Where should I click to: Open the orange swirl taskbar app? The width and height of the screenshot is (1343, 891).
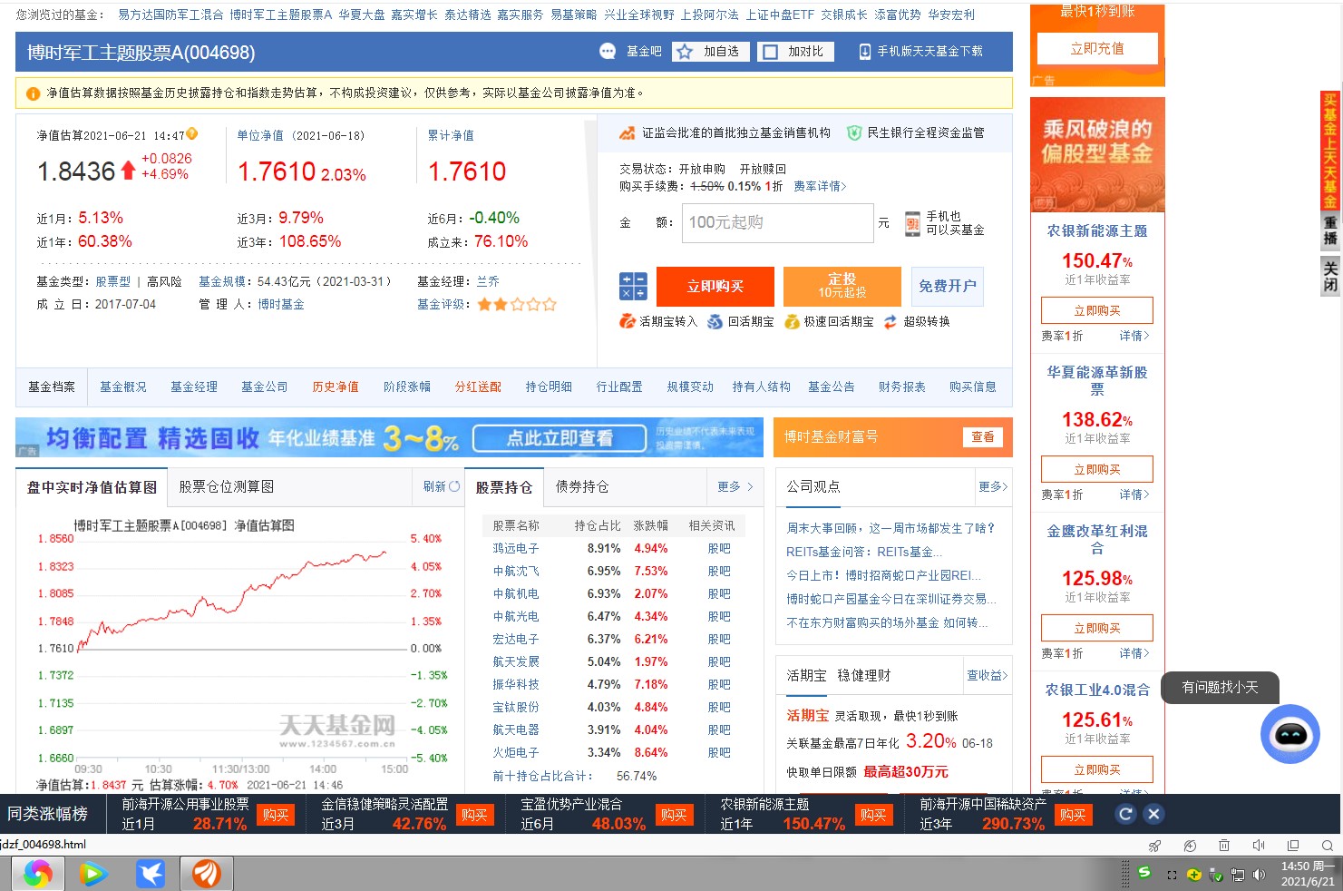click(x=206, y=874)
